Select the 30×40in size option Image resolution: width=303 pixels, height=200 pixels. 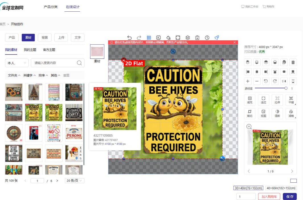click(x=248, y=188)
